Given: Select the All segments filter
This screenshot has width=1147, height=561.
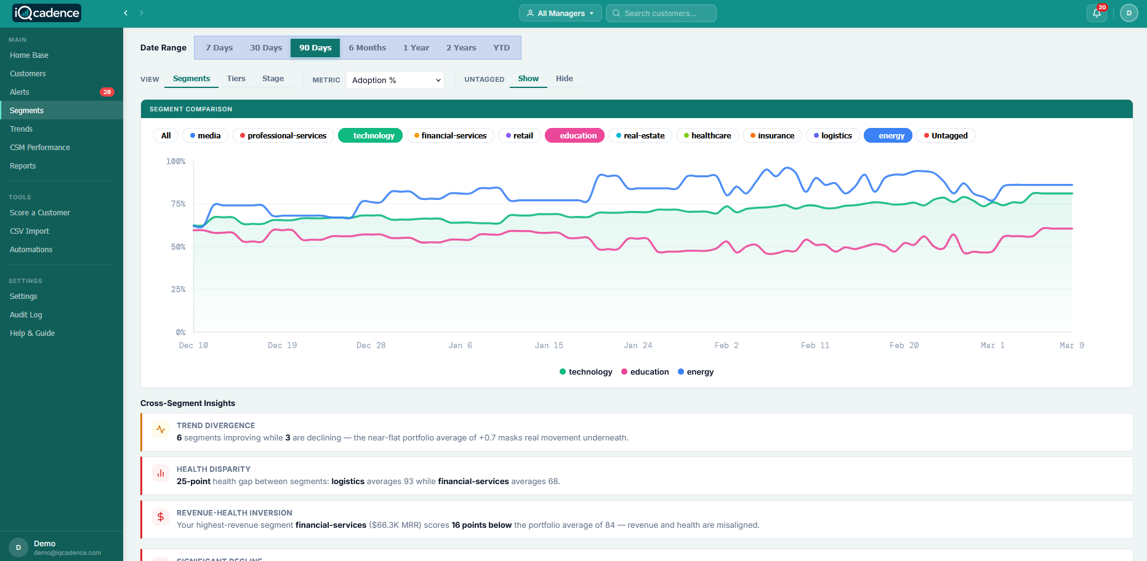Looking at the screenshot, I should tap(166, 135).
